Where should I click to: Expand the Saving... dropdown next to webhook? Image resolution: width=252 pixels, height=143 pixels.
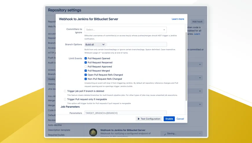click(181, 133)
